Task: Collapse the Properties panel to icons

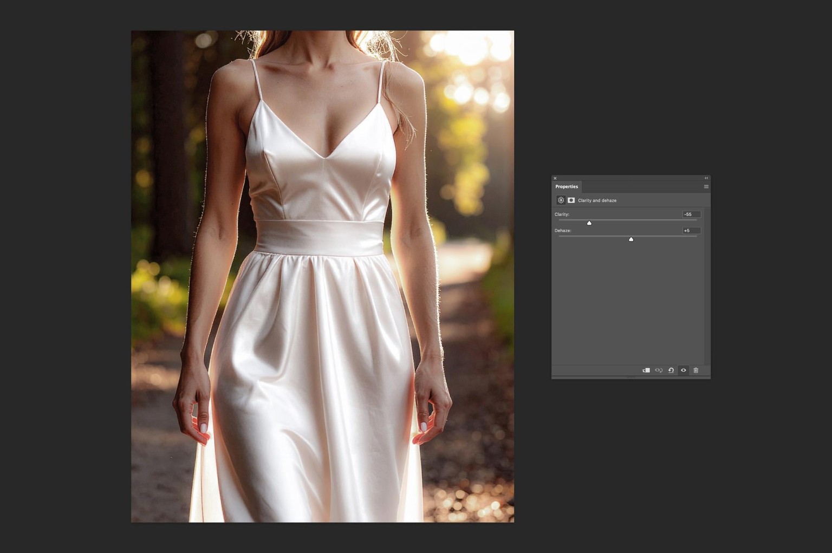Action: [x=706, y=178]
